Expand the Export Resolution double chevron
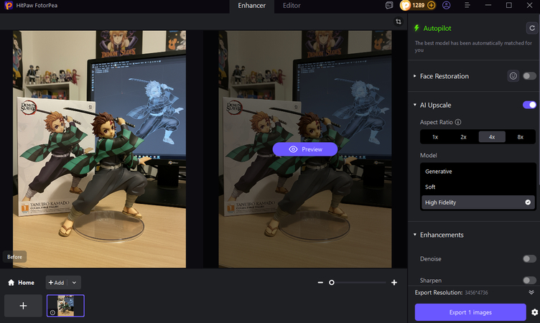Image resolution: width=540 pixels, height=323 pixels. pyautogui.click(x=531, y=292)
